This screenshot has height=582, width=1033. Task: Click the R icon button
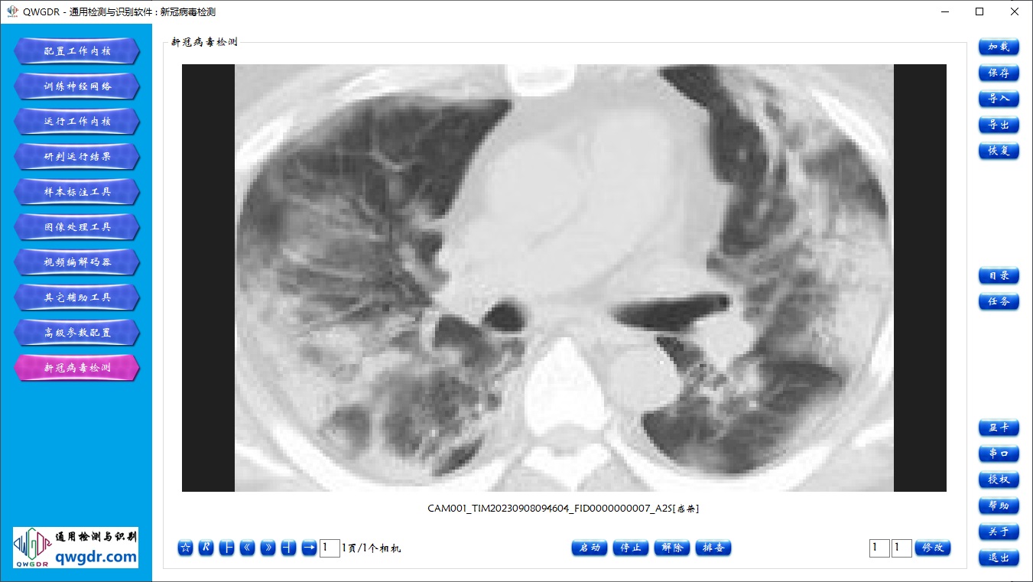(x=206, y=548)
